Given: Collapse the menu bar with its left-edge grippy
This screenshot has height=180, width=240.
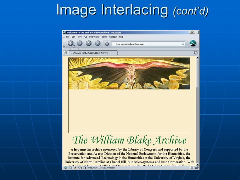Looking at the screenshot, I should coord(64,37).
